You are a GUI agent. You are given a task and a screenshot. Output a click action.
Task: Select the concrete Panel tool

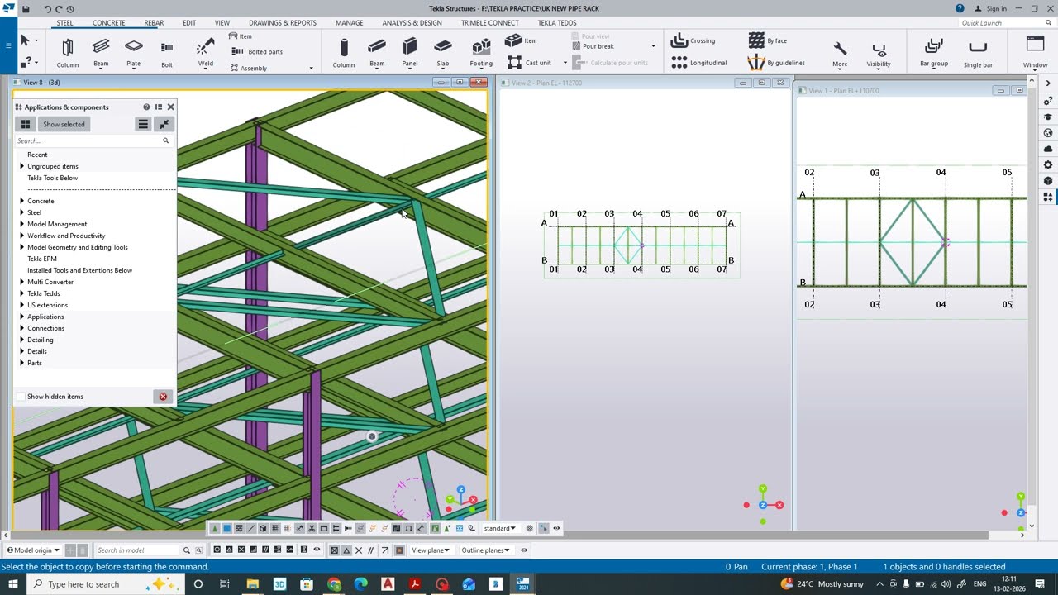[x=410, y=53]
